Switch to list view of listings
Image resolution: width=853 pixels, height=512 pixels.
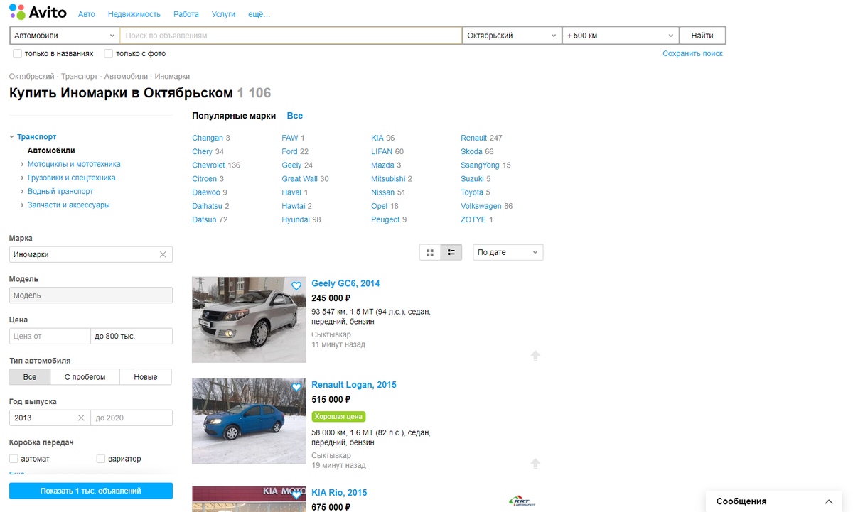pyautogui.click(x=451, y=252)
